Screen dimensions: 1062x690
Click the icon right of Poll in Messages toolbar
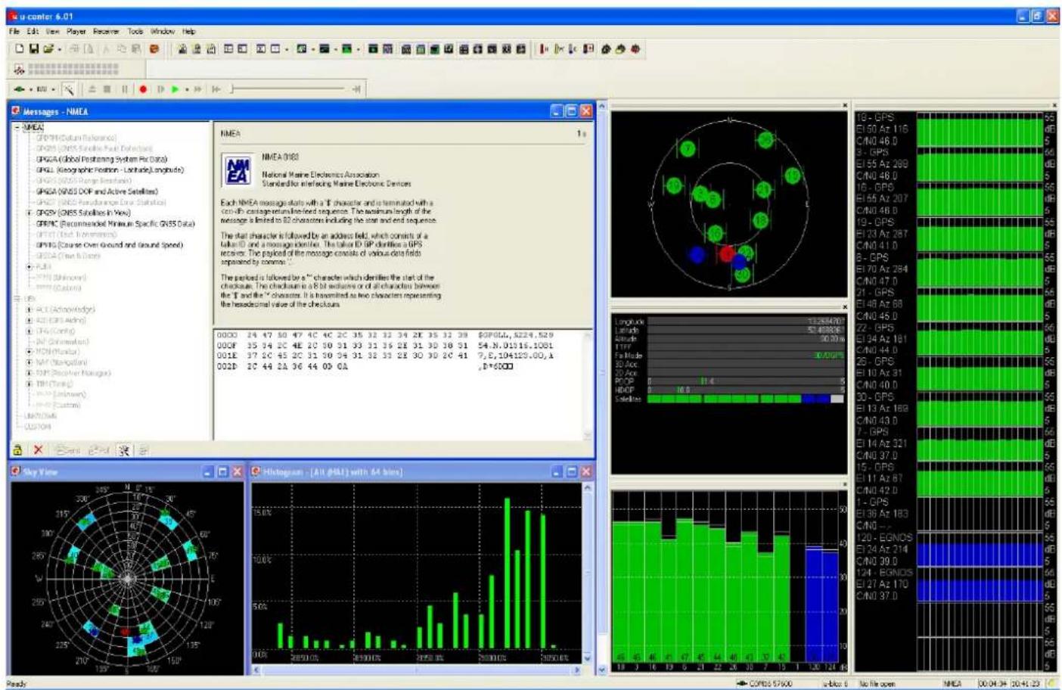124,450
